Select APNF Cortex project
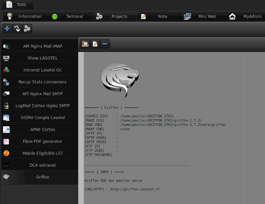The image size is (265, 204). tap(40, 129)
